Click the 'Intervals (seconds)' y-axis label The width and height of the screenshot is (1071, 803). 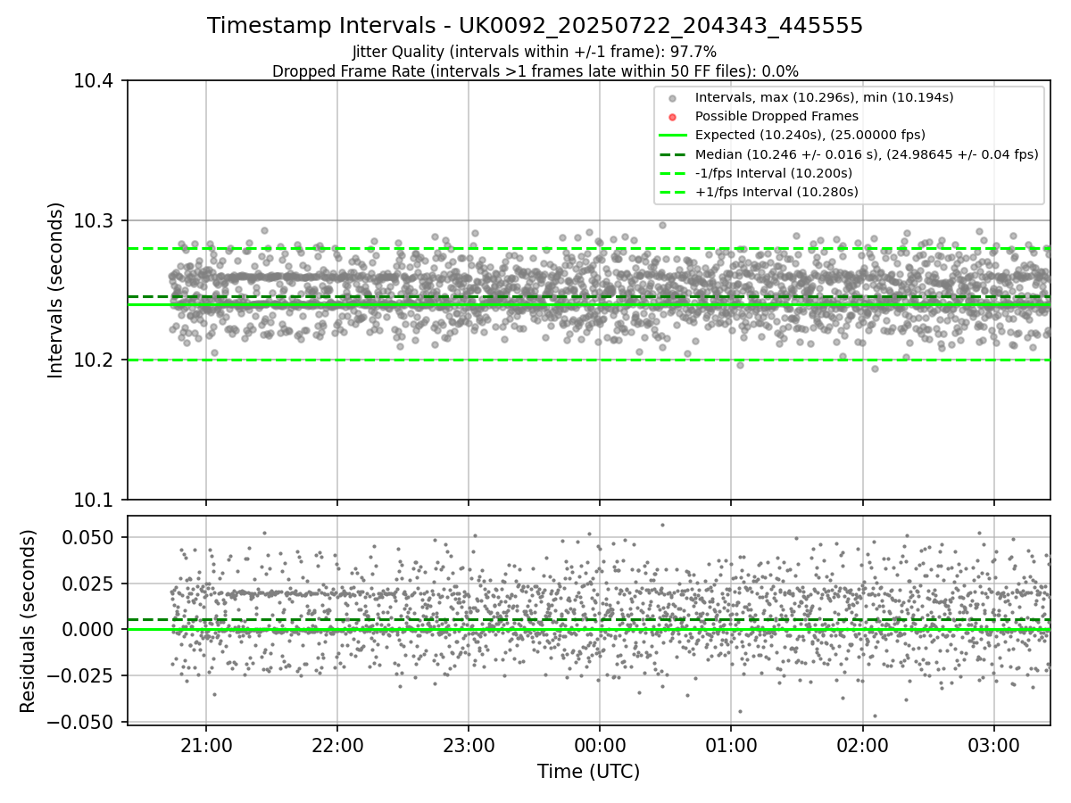pos(56,290)
